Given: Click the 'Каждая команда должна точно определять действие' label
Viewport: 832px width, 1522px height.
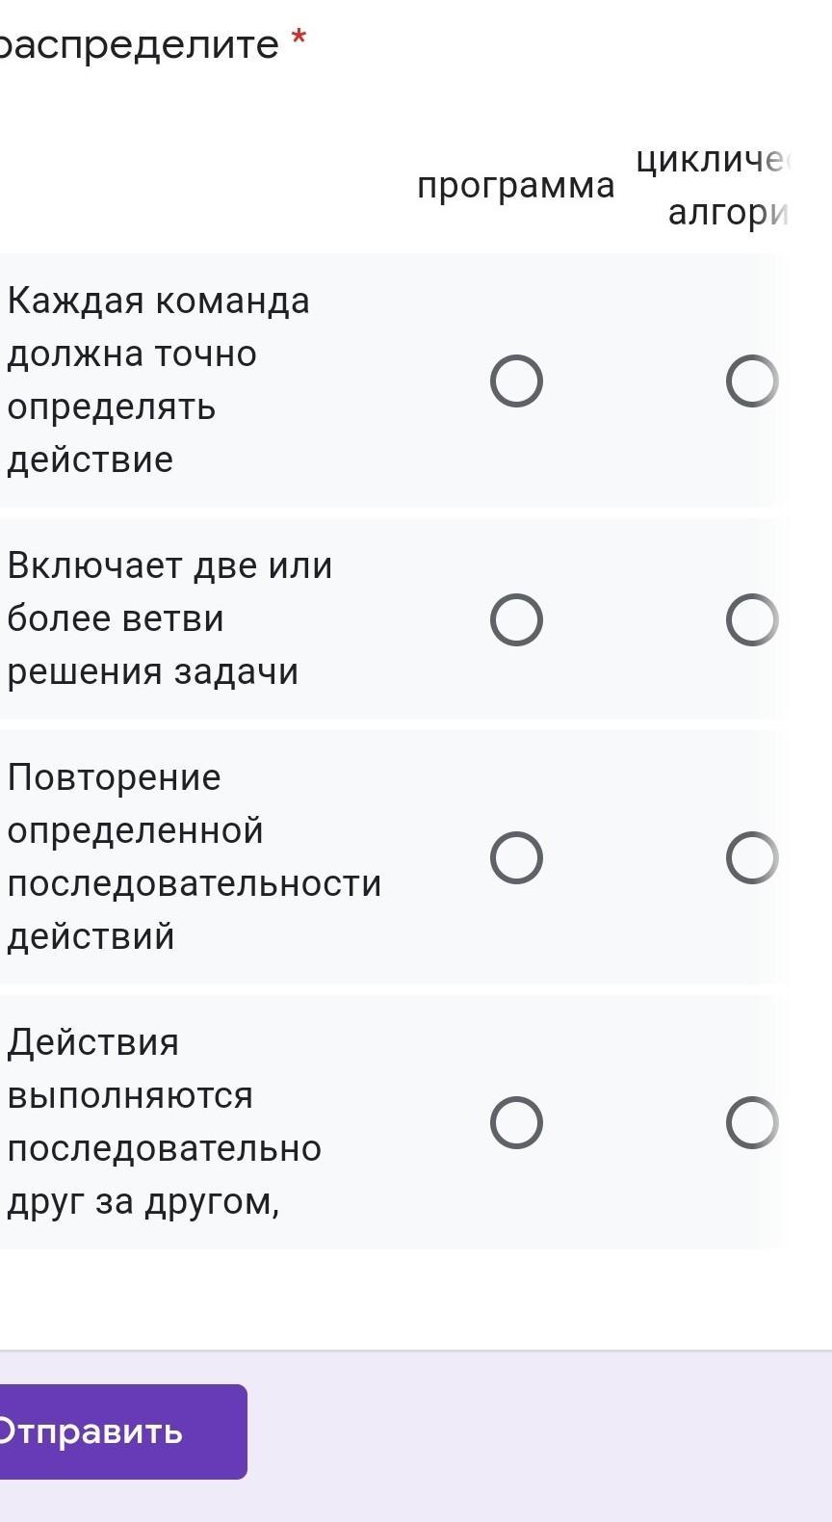Looking at the screenshot, I should tap(159, 380).
